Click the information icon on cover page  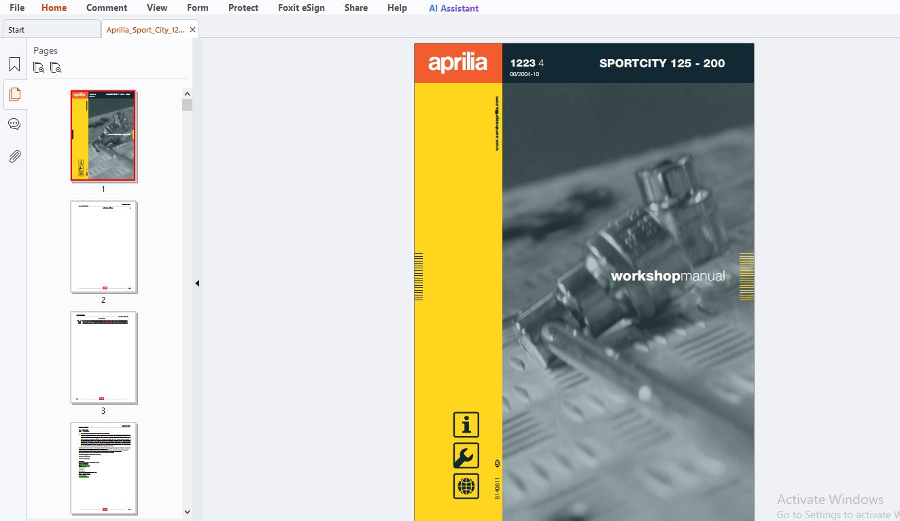[x=466, y=425]
